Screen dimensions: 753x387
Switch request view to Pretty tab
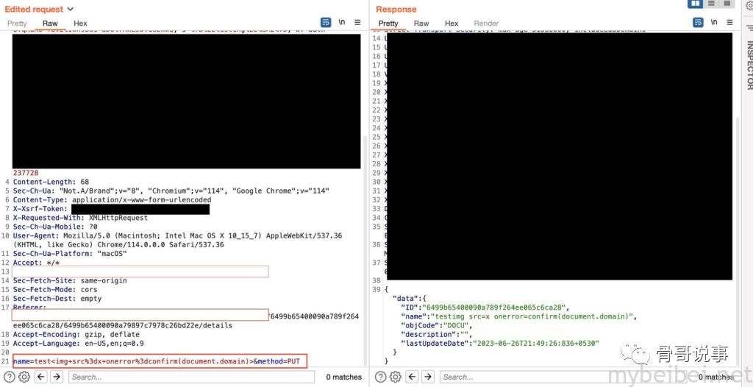pyautogui.click(x=18, y=23)
